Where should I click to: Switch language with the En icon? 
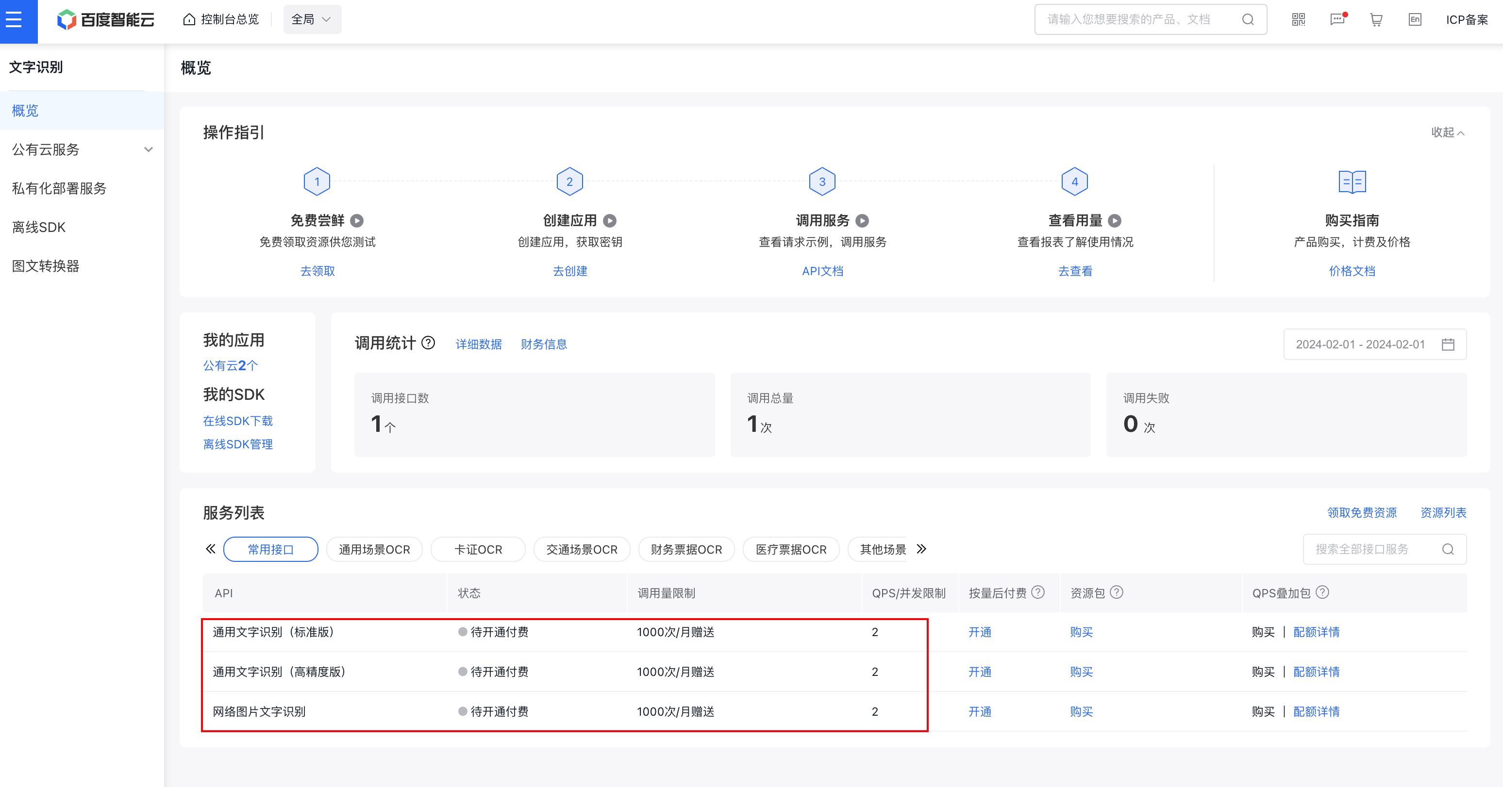(x=1414, y=19)
